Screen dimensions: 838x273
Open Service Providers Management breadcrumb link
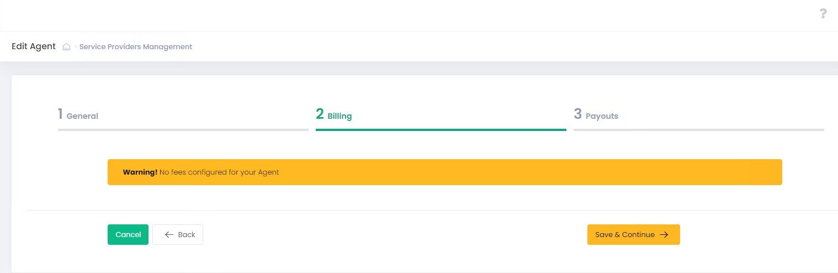click(x=136, y=47)
